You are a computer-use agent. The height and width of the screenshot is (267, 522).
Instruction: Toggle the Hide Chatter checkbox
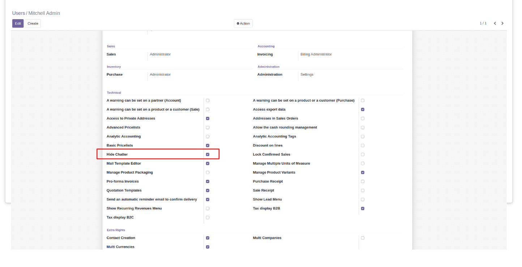207,154
